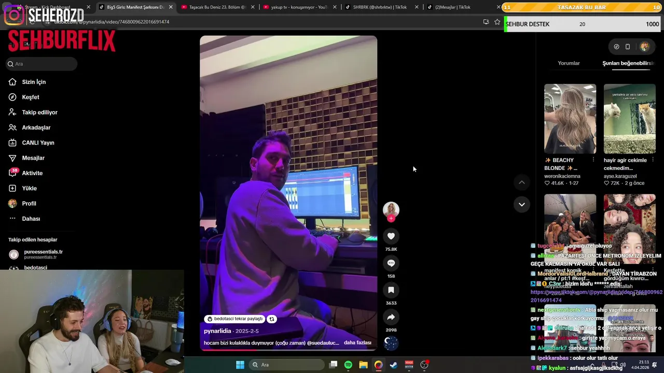Open the Dahası more menu
This screenshot has height=373, width=664.
tap(31, 219)
